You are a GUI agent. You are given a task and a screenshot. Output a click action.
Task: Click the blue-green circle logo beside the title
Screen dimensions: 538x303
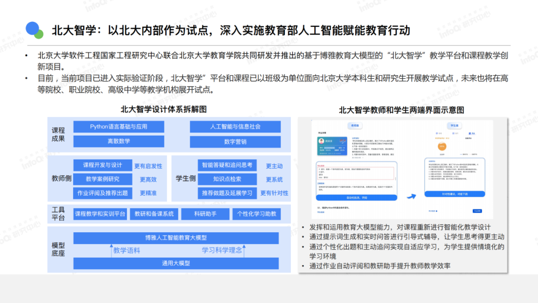[x=34, y=30]
